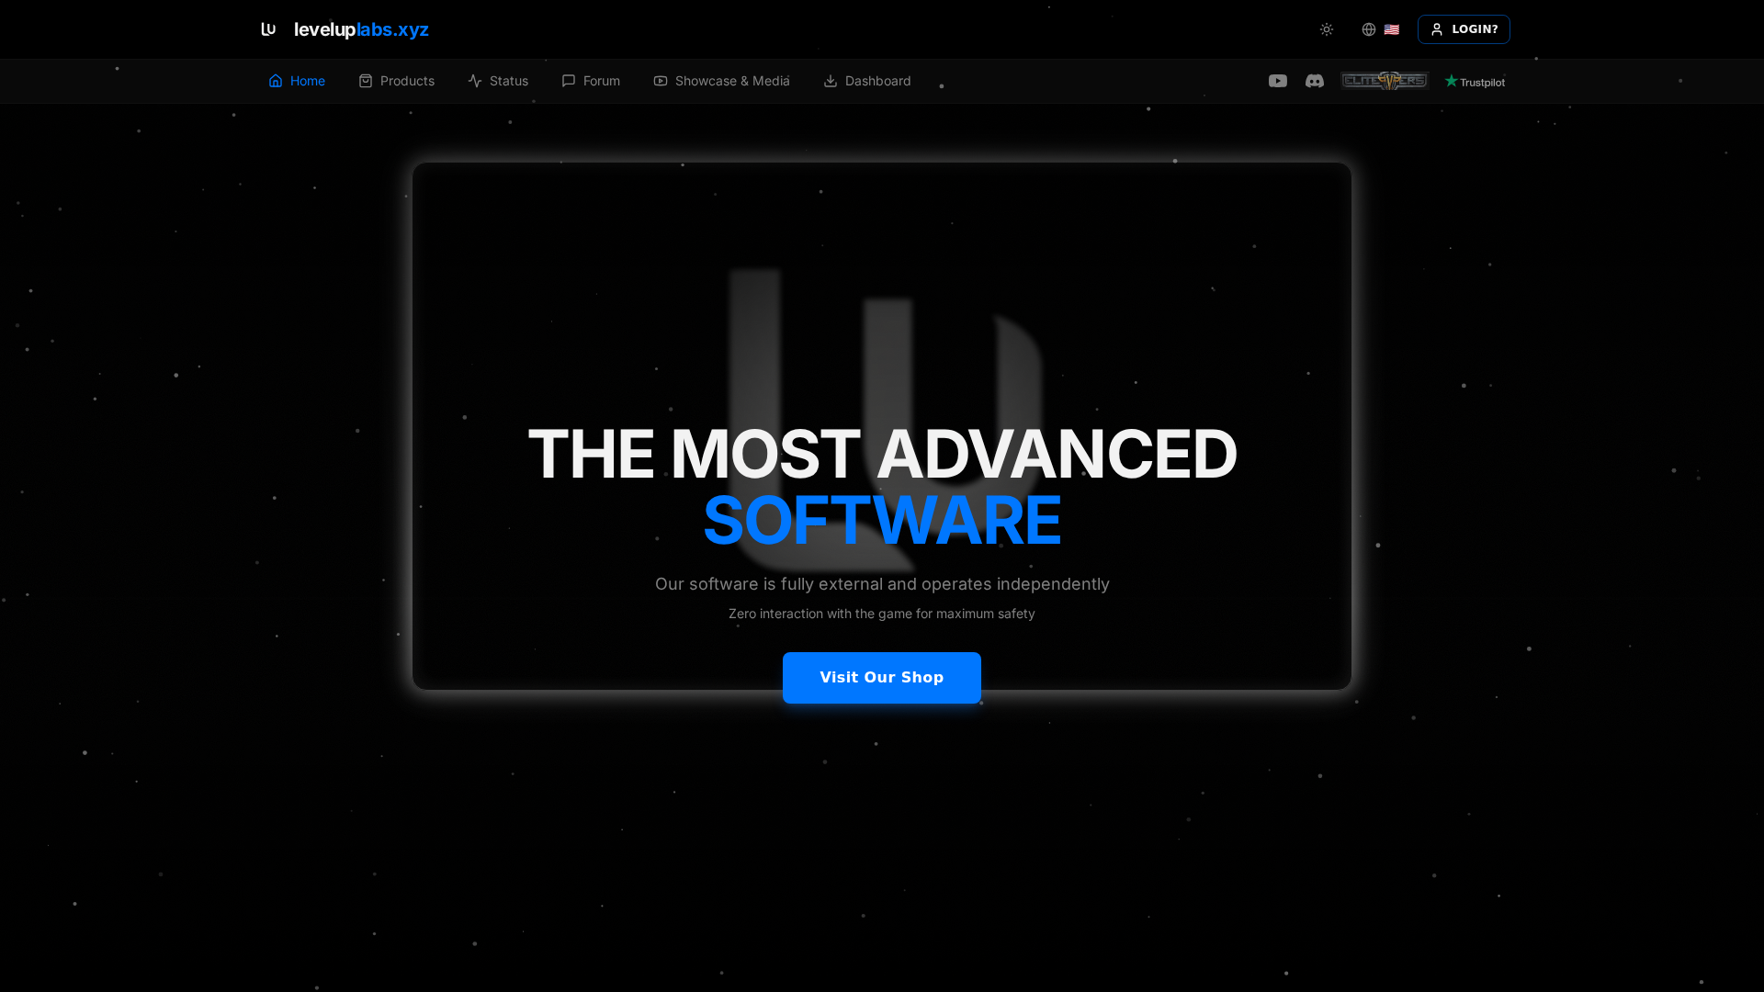1764x992 pixels.
Task: Click the Products shopping-bag icon
Action: point(365,81)
